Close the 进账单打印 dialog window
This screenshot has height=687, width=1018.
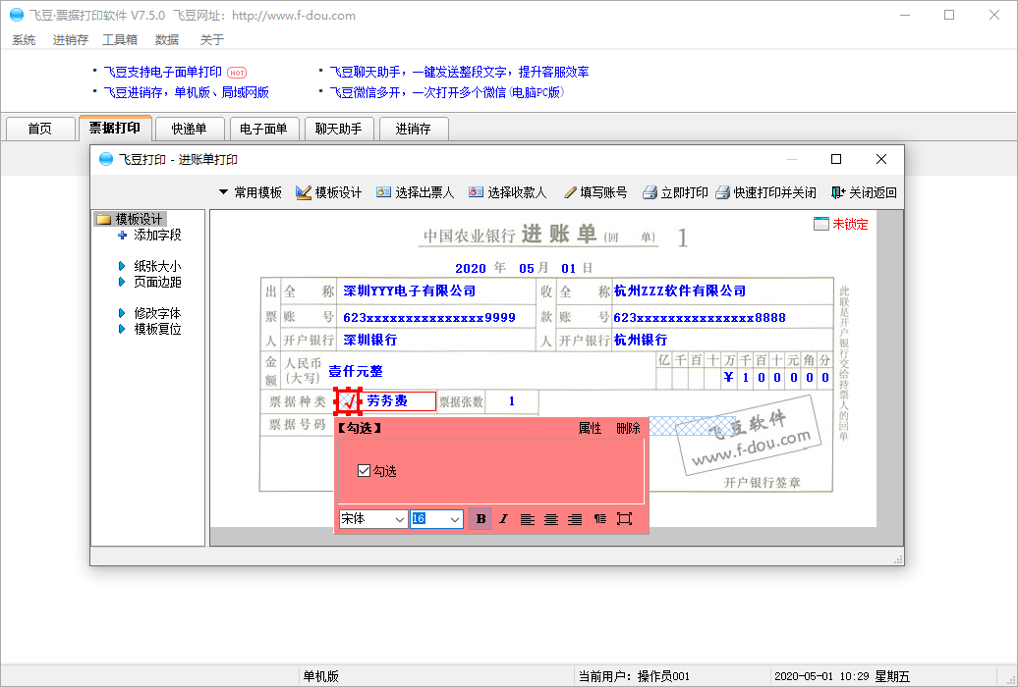click(x=881, y=159)
